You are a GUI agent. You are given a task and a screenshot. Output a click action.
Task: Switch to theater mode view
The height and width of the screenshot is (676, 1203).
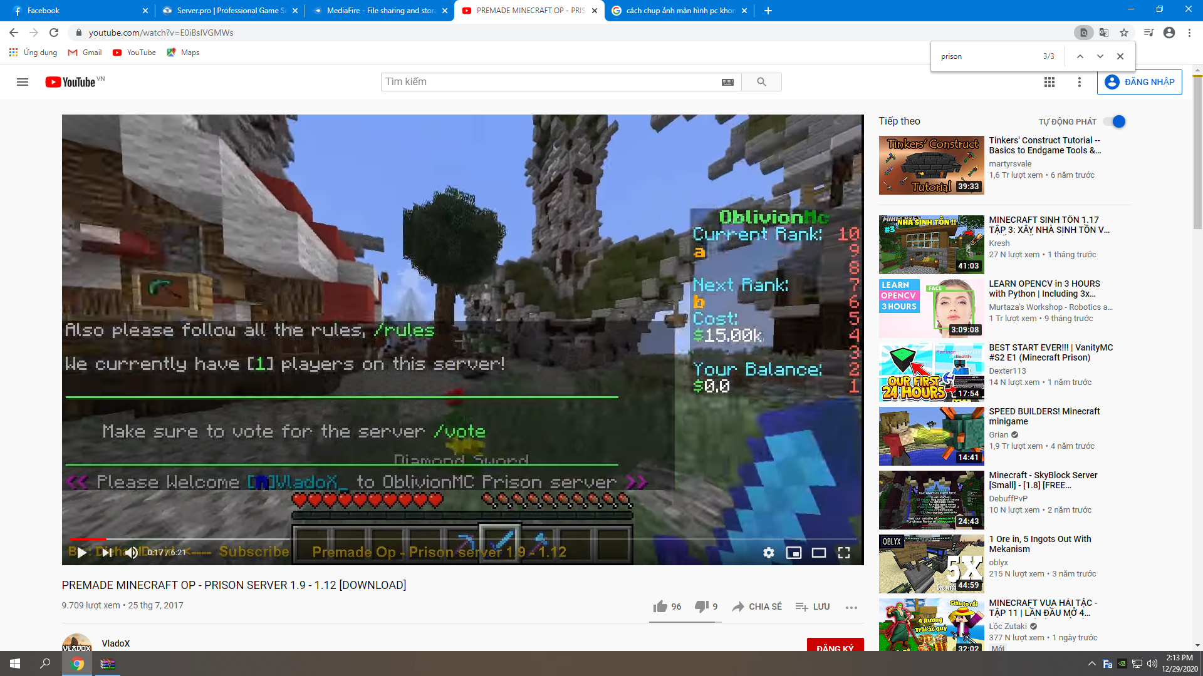click(x=819, y=553)
